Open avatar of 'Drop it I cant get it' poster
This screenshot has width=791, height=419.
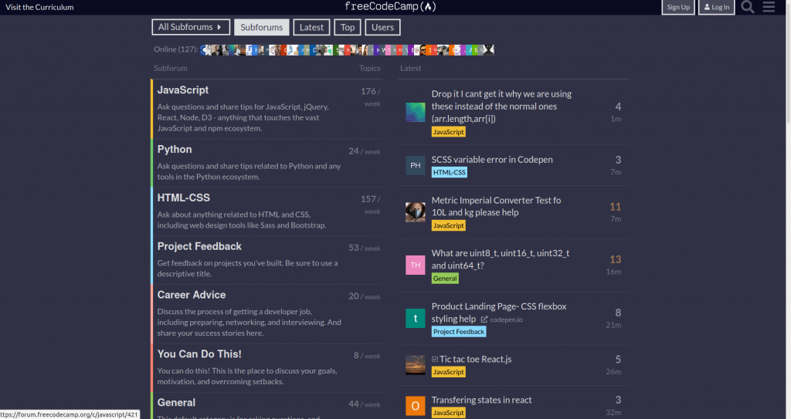415,112
